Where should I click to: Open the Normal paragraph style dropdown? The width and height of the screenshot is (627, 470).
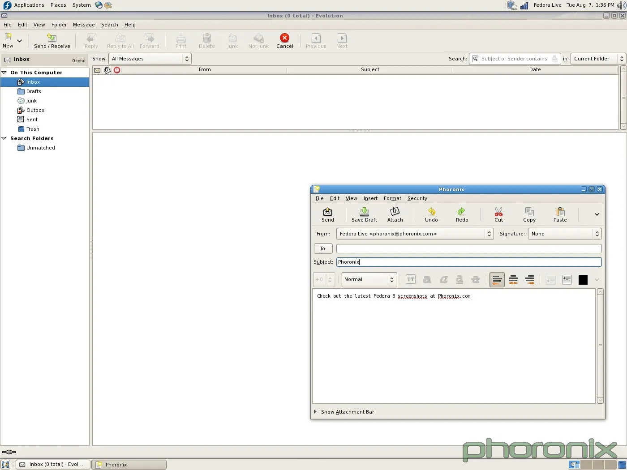[x=369, y=279]
